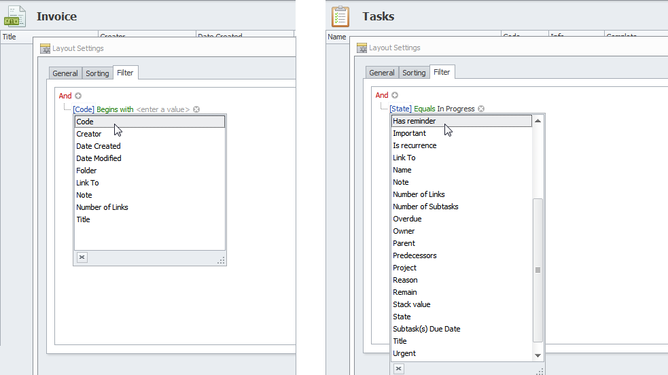Screen dimensions: 668x375
Task: Close the Tasks field list with the X button
Action: (398, 368)
